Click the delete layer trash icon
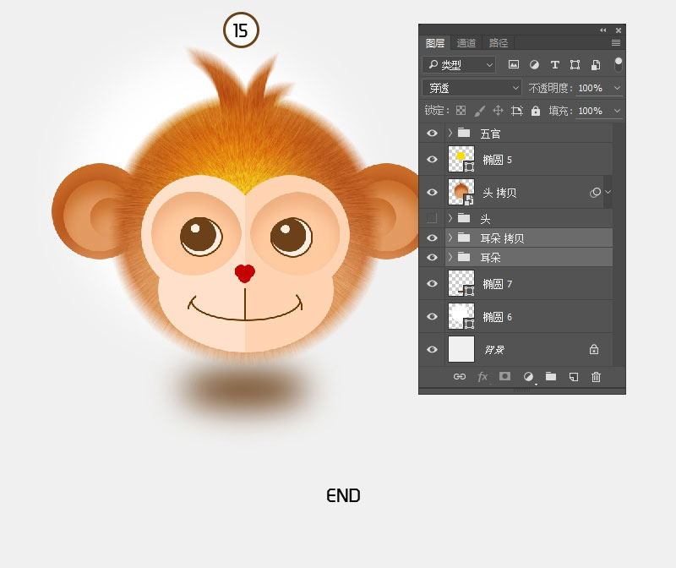 596,377
